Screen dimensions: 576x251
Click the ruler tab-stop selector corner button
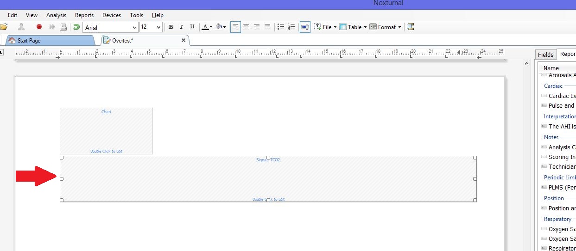tap(1, 51)
